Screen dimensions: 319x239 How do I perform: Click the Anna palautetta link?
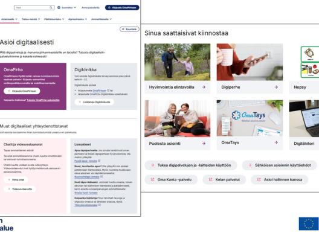(x=91, y=7)
